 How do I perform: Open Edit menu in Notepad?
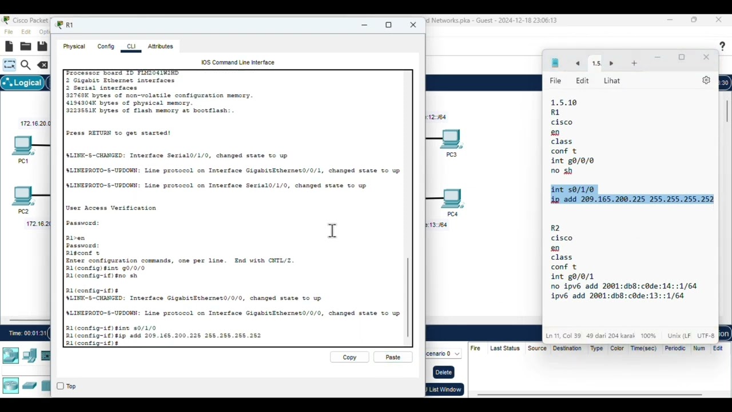(582, 81)
